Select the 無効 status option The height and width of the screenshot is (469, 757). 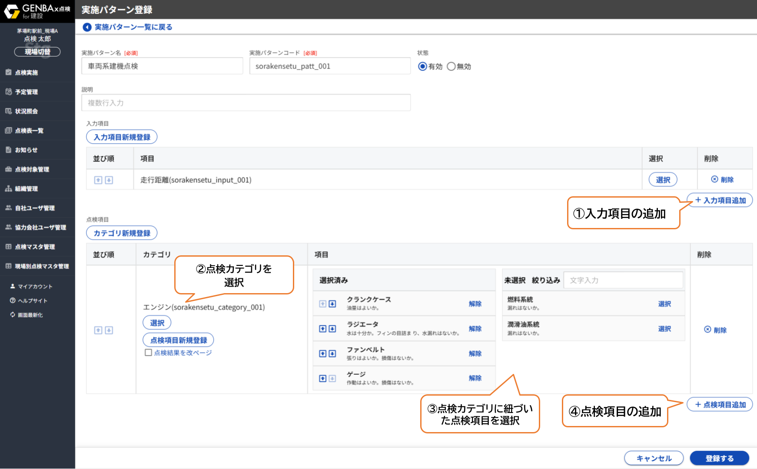point(451,66)
